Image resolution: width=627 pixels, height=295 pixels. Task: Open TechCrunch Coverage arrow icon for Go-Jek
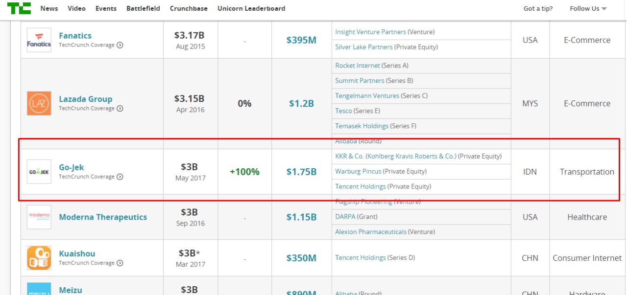120,177
